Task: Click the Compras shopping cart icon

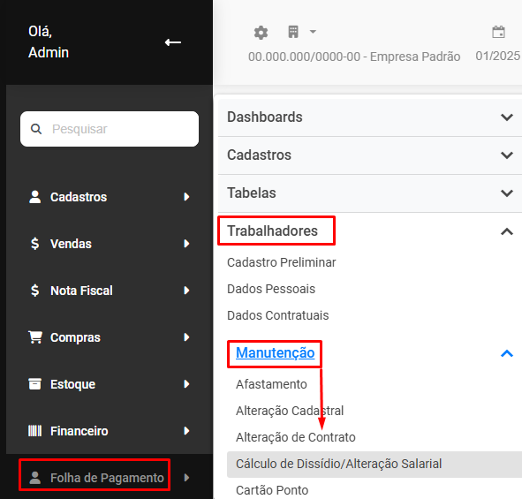Action: pos(35,337)
